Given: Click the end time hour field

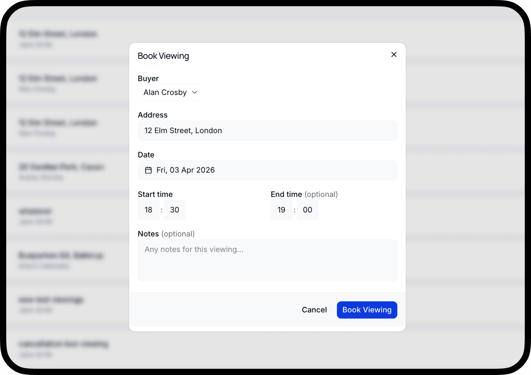Looking at the screenshot, I should (281, 210).
